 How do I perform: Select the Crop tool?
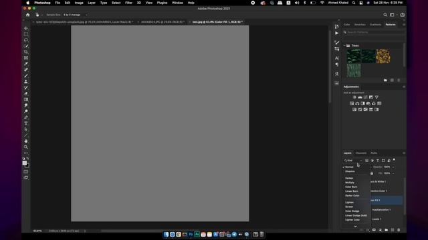26,52
